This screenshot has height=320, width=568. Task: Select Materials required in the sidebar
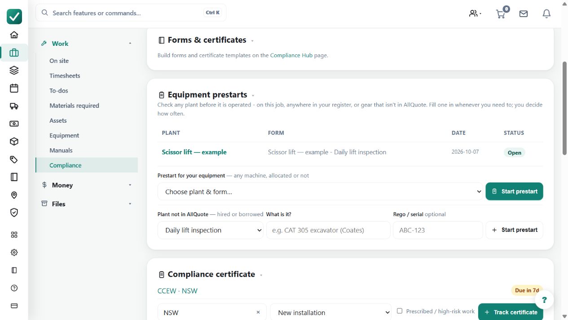pos(74,106)
